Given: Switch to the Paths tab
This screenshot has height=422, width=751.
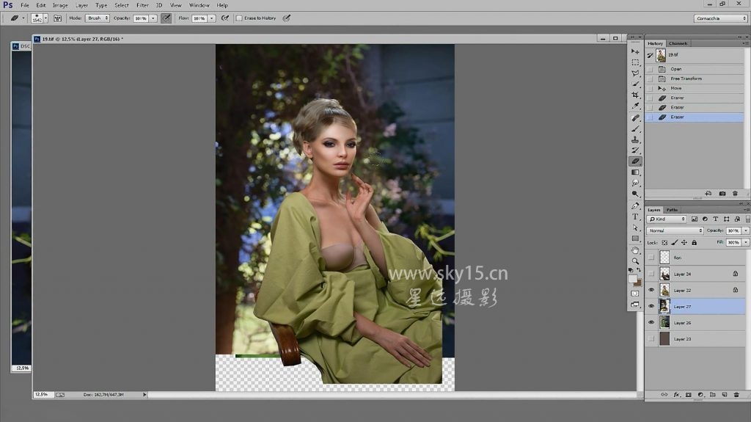Looking at the screenshot, I should (672, 210).
